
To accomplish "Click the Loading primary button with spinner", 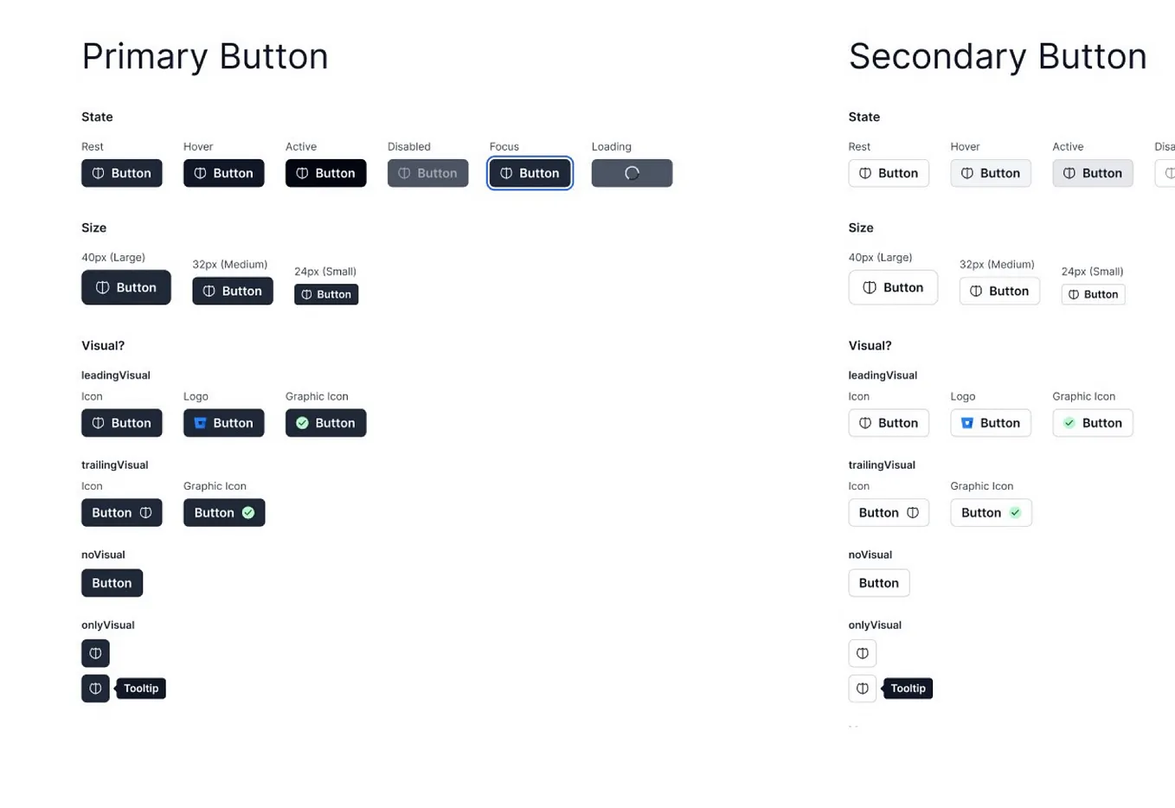I will [x=632, y=173].
